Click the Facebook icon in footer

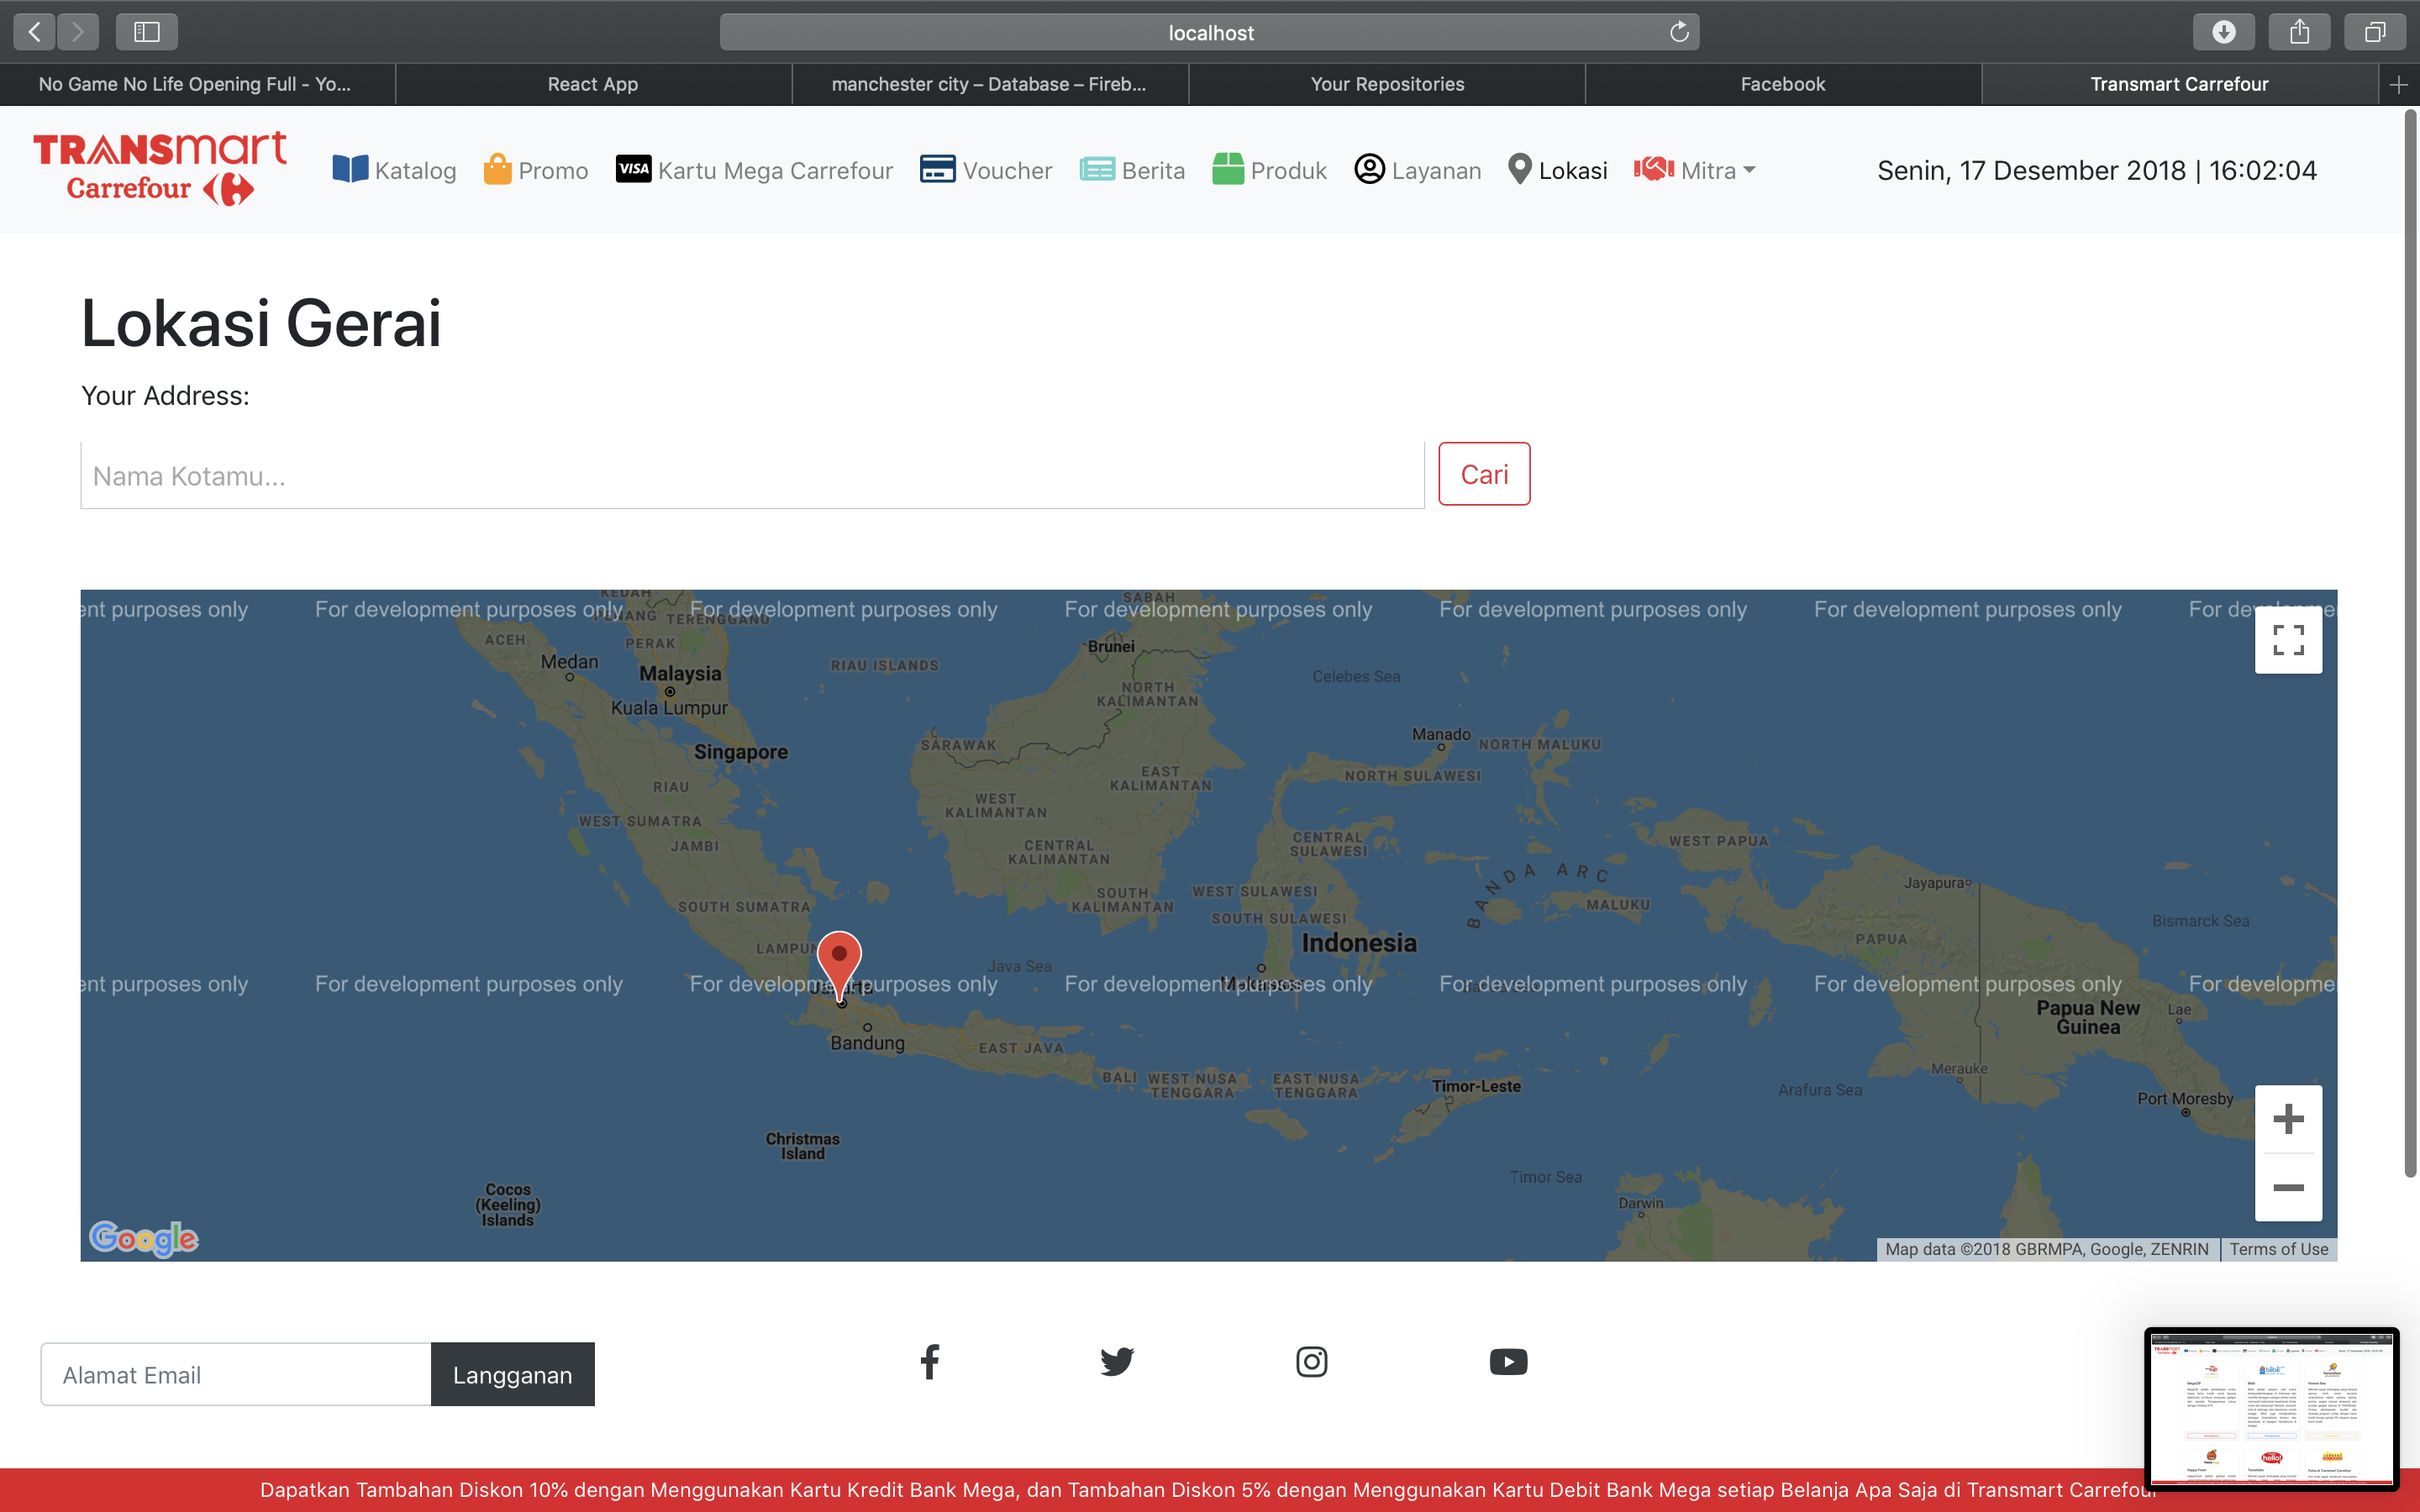tap(929, 1361)
